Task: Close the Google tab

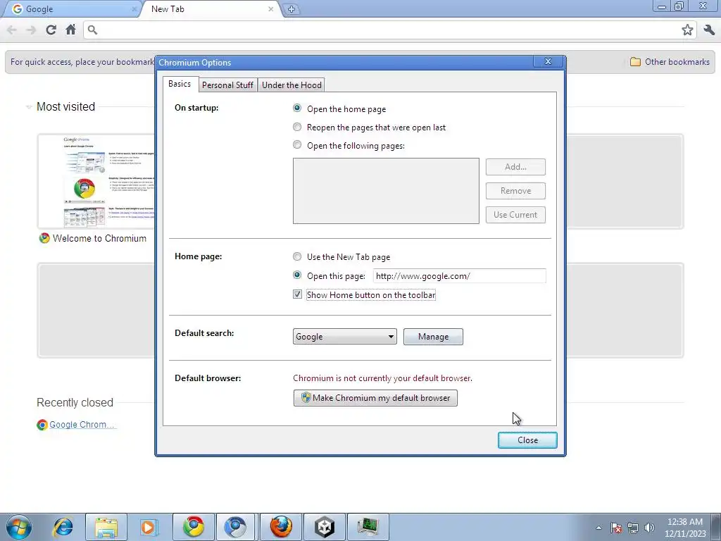Action: (134, 9)
